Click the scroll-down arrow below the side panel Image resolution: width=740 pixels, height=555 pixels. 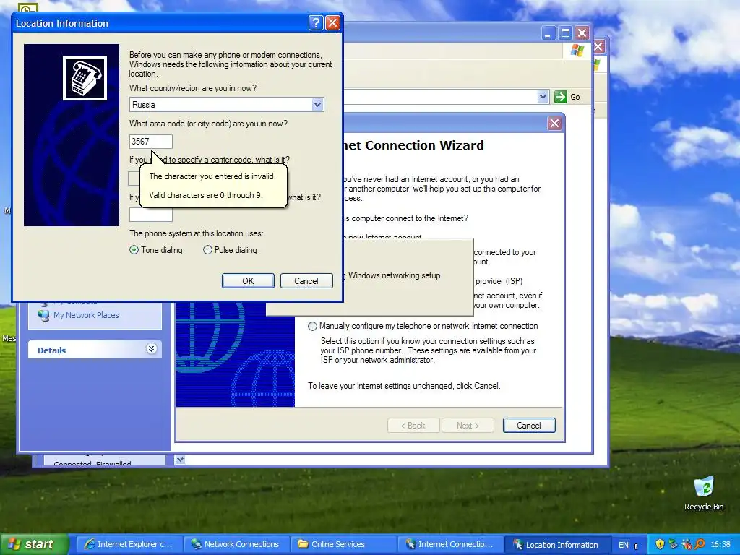[x=180, y=459]
